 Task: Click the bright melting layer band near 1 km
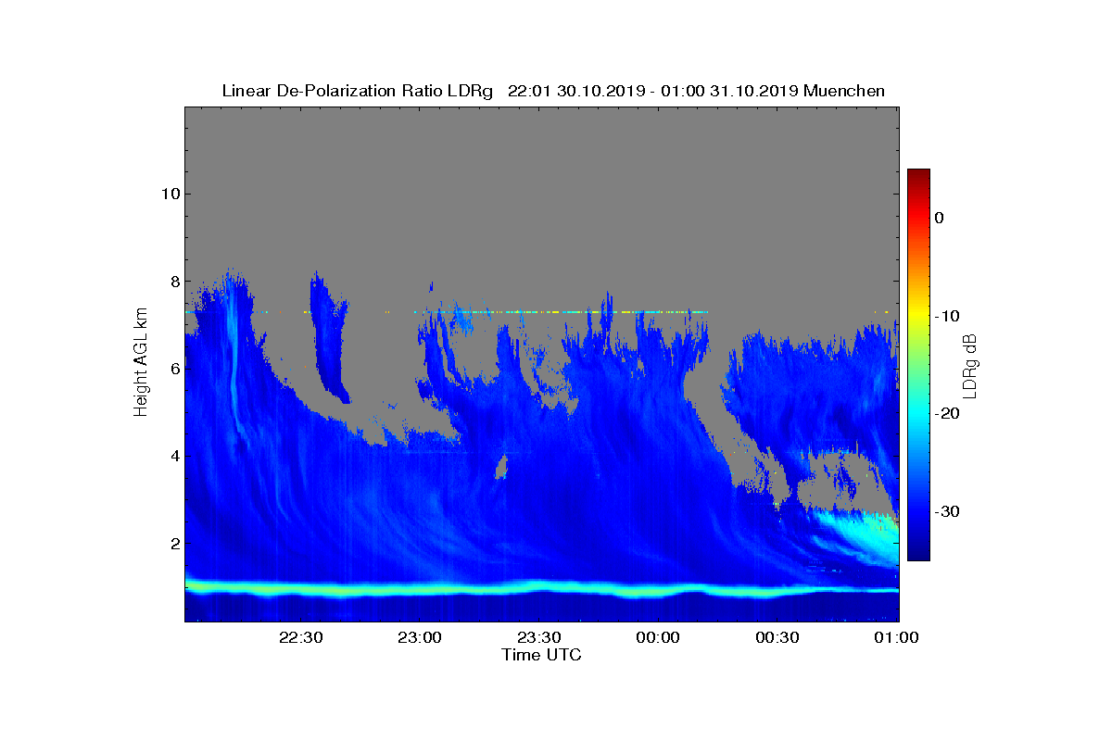[x=541, y=588]
